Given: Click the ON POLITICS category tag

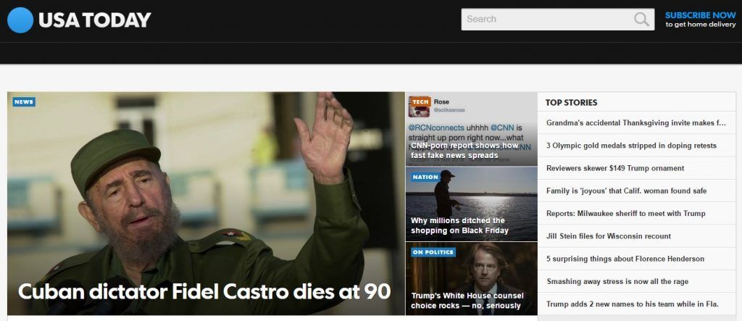Looking at the screenshot, I should click(433, 252).
